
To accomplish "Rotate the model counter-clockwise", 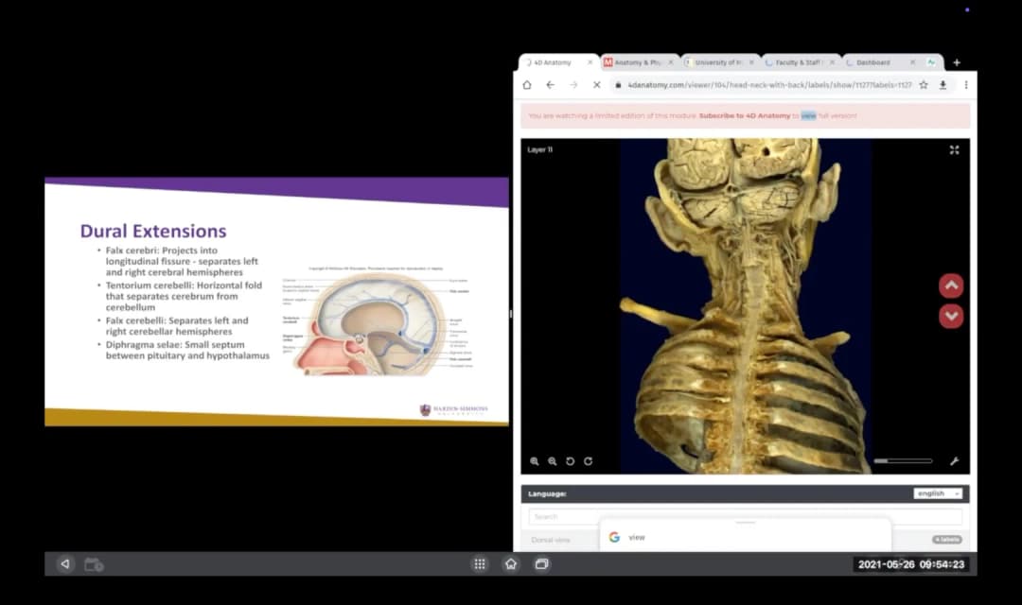I will [x=571, y=461].
